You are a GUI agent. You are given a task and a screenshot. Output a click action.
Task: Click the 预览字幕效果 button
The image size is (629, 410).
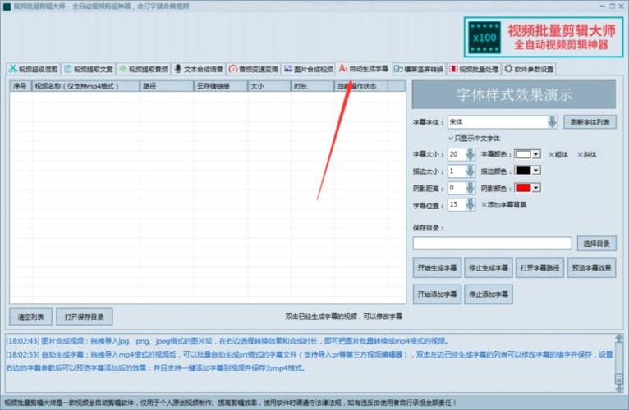[x=591, y=267]
